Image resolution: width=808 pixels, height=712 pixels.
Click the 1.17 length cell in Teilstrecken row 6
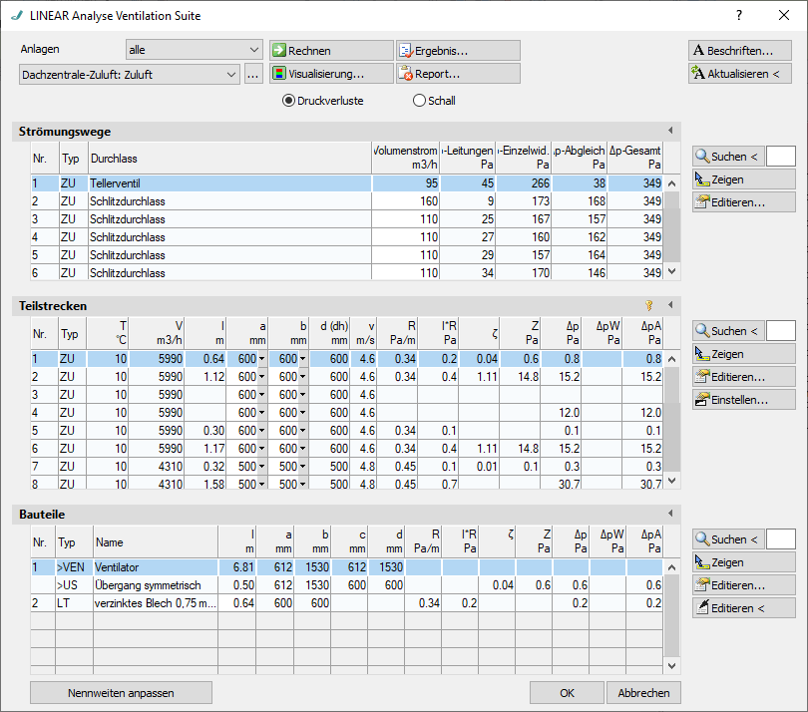[x=206, y=449]
